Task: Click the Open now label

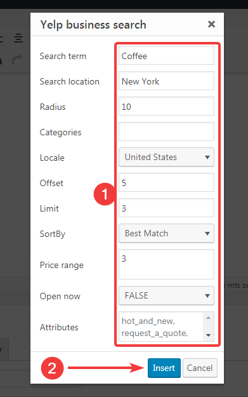Action: [60, 296]
